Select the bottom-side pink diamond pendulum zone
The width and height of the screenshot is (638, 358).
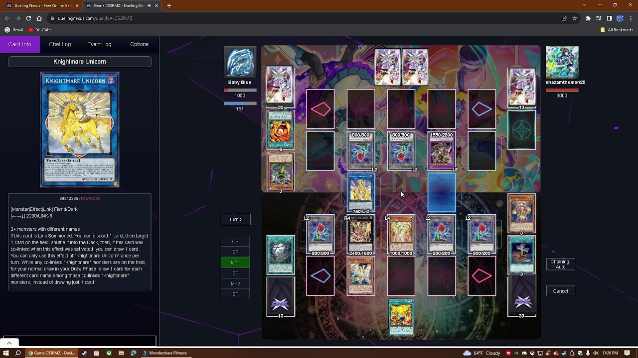[482, 276]
